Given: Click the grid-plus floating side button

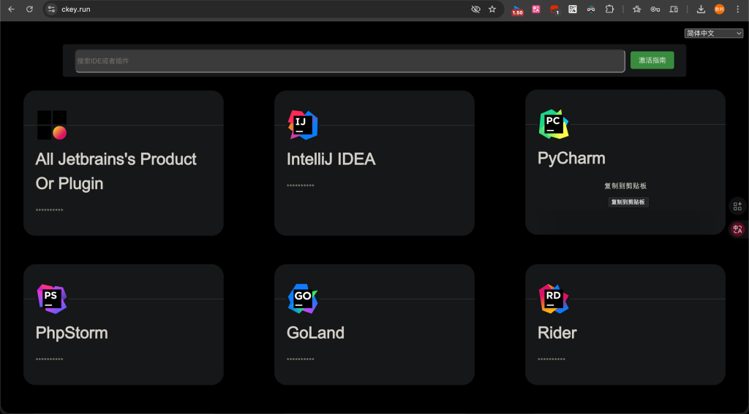Looking at the screenshot, I should [x=737, y=206].
